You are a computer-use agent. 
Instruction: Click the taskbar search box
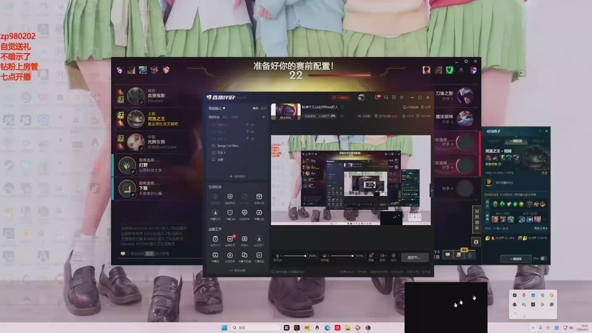(x=256, y=328)
